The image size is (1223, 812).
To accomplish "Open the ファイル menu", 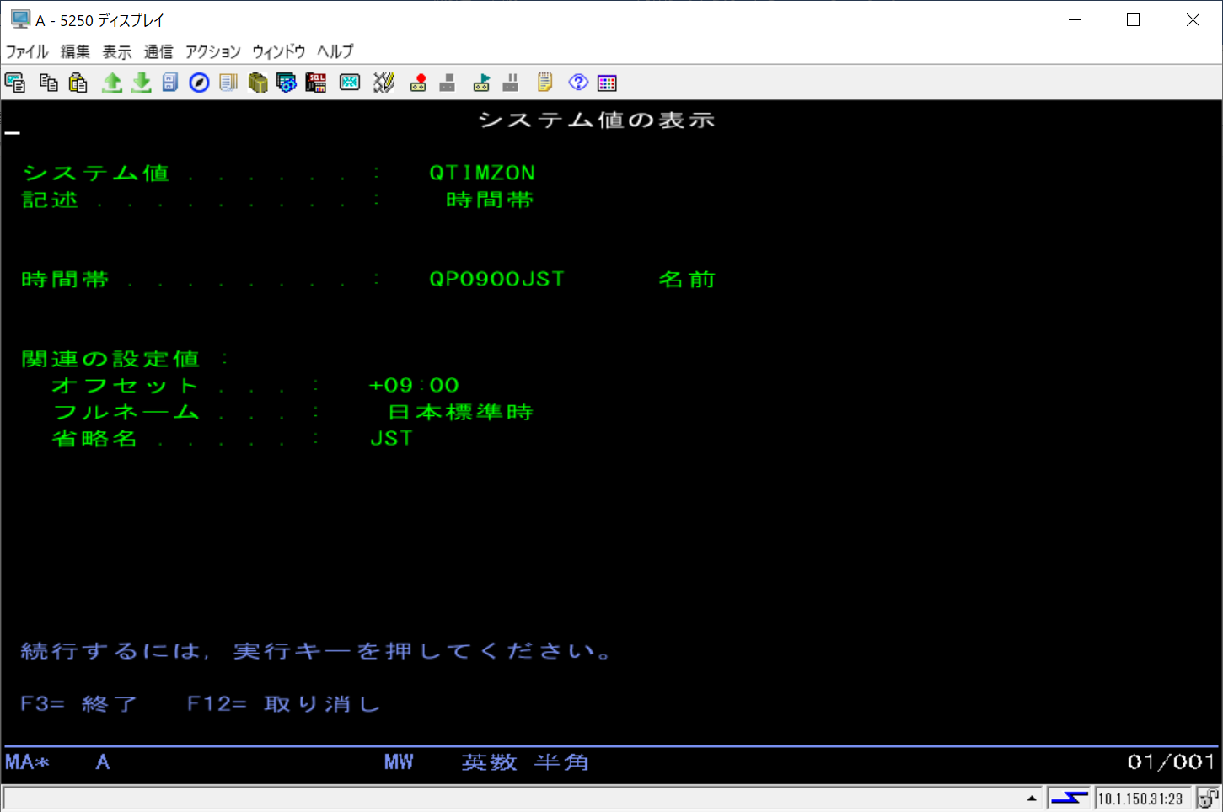I will tap(28, 51).
